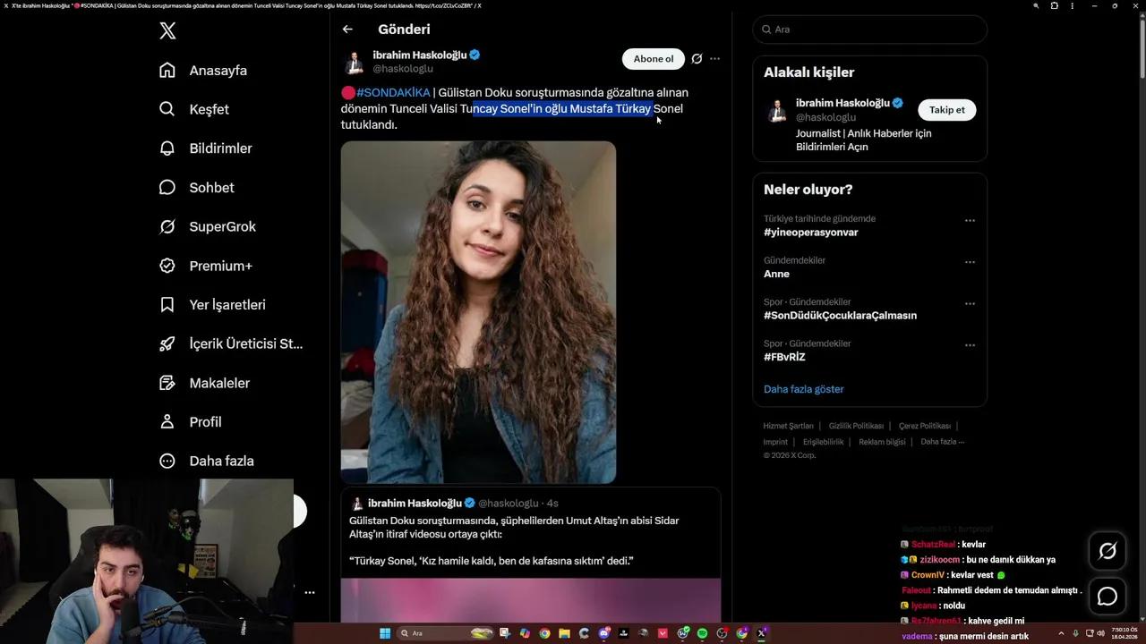Click Daha fazla göster under trends
The width and height of the screenshot is (1146, 644).
(x=804, y=389)
